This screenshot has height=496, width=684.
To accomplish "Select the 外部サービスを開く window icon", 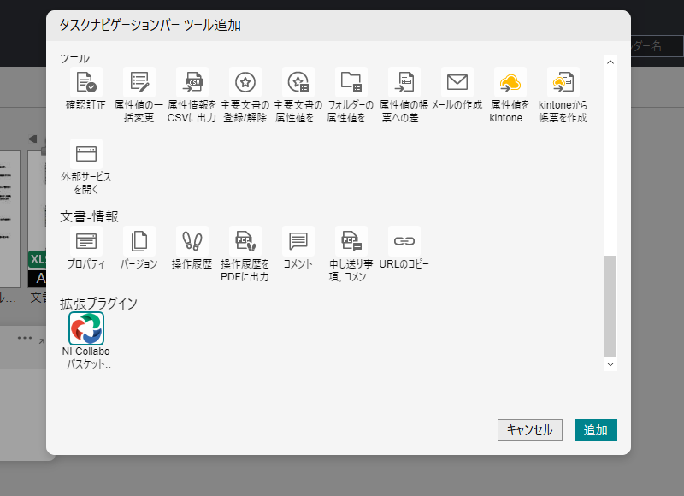I will coord(86,154).
